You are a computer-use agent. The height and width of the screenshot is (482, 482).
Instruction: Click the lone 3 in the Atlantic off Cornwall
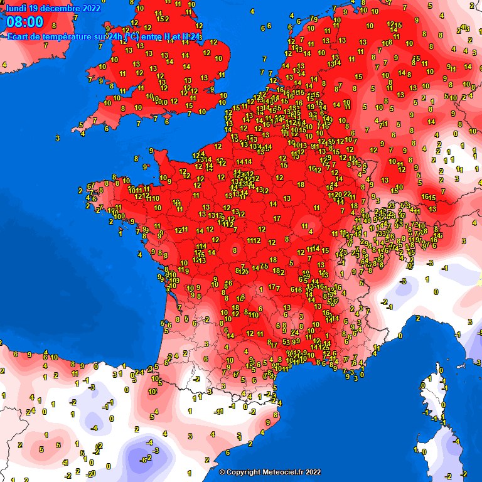(57, 137)
